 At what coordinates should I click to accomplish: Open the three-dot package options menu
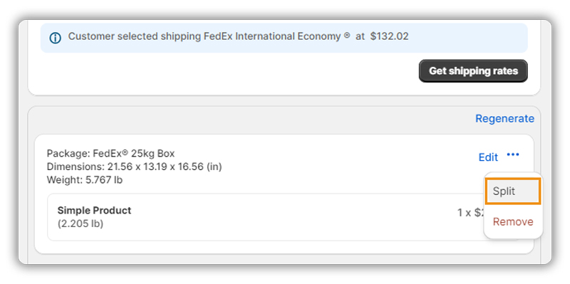[513, 155]
